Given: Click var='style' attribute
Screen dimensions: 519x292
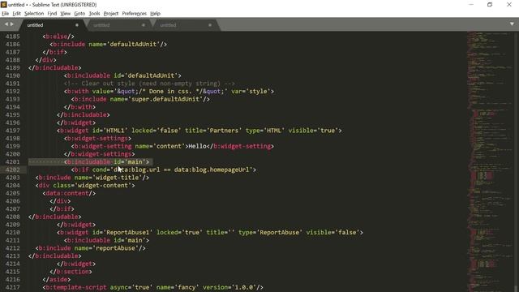Looking at the screenshot, I should pos(251,92).
